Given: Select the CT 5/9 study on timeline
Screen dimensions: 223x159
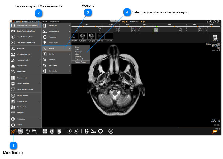Looking at the screenshot, I should click(x=179, y=30).
